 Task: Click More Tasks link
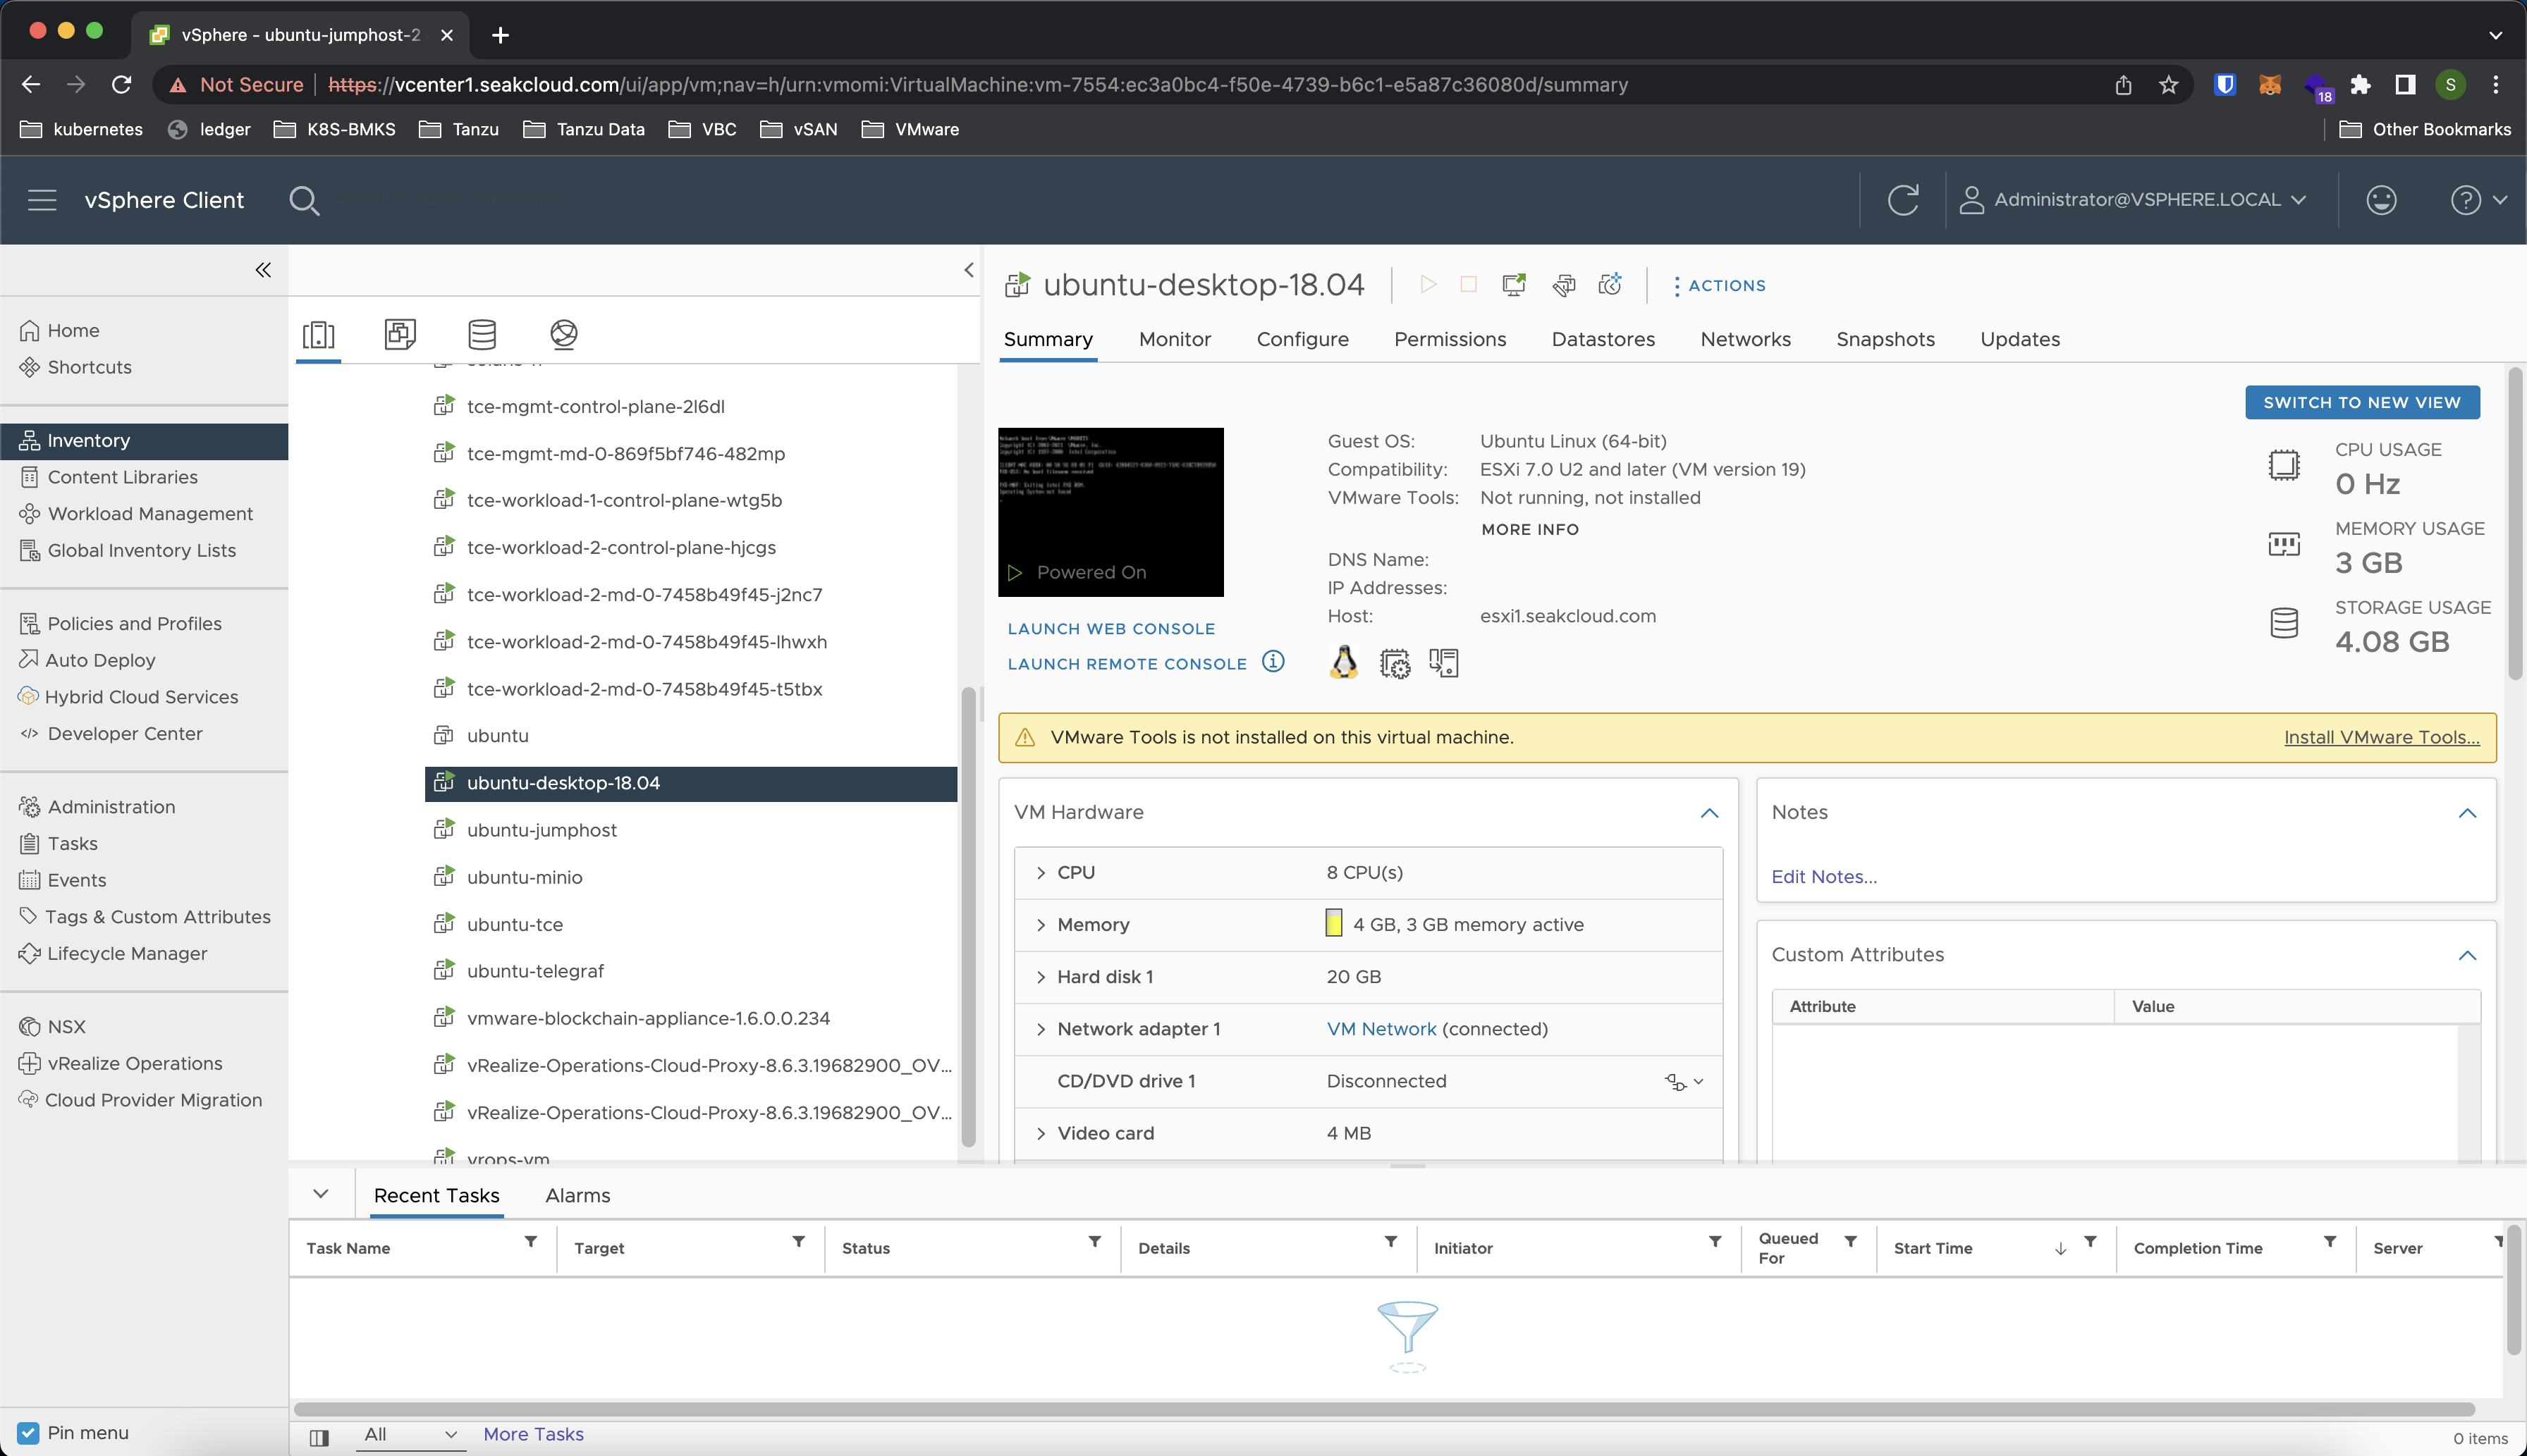pyautogui.click(x=533, y=1434)
